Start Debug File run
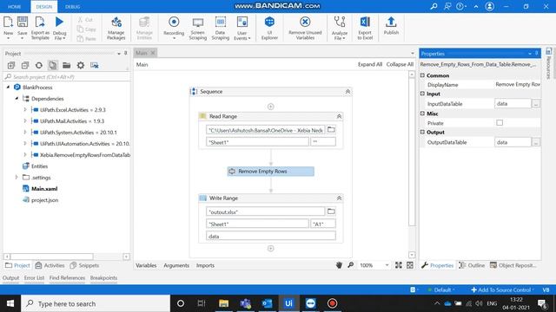Screen dimensions: 556x312 pyautogui.click(x=59, y=27)
